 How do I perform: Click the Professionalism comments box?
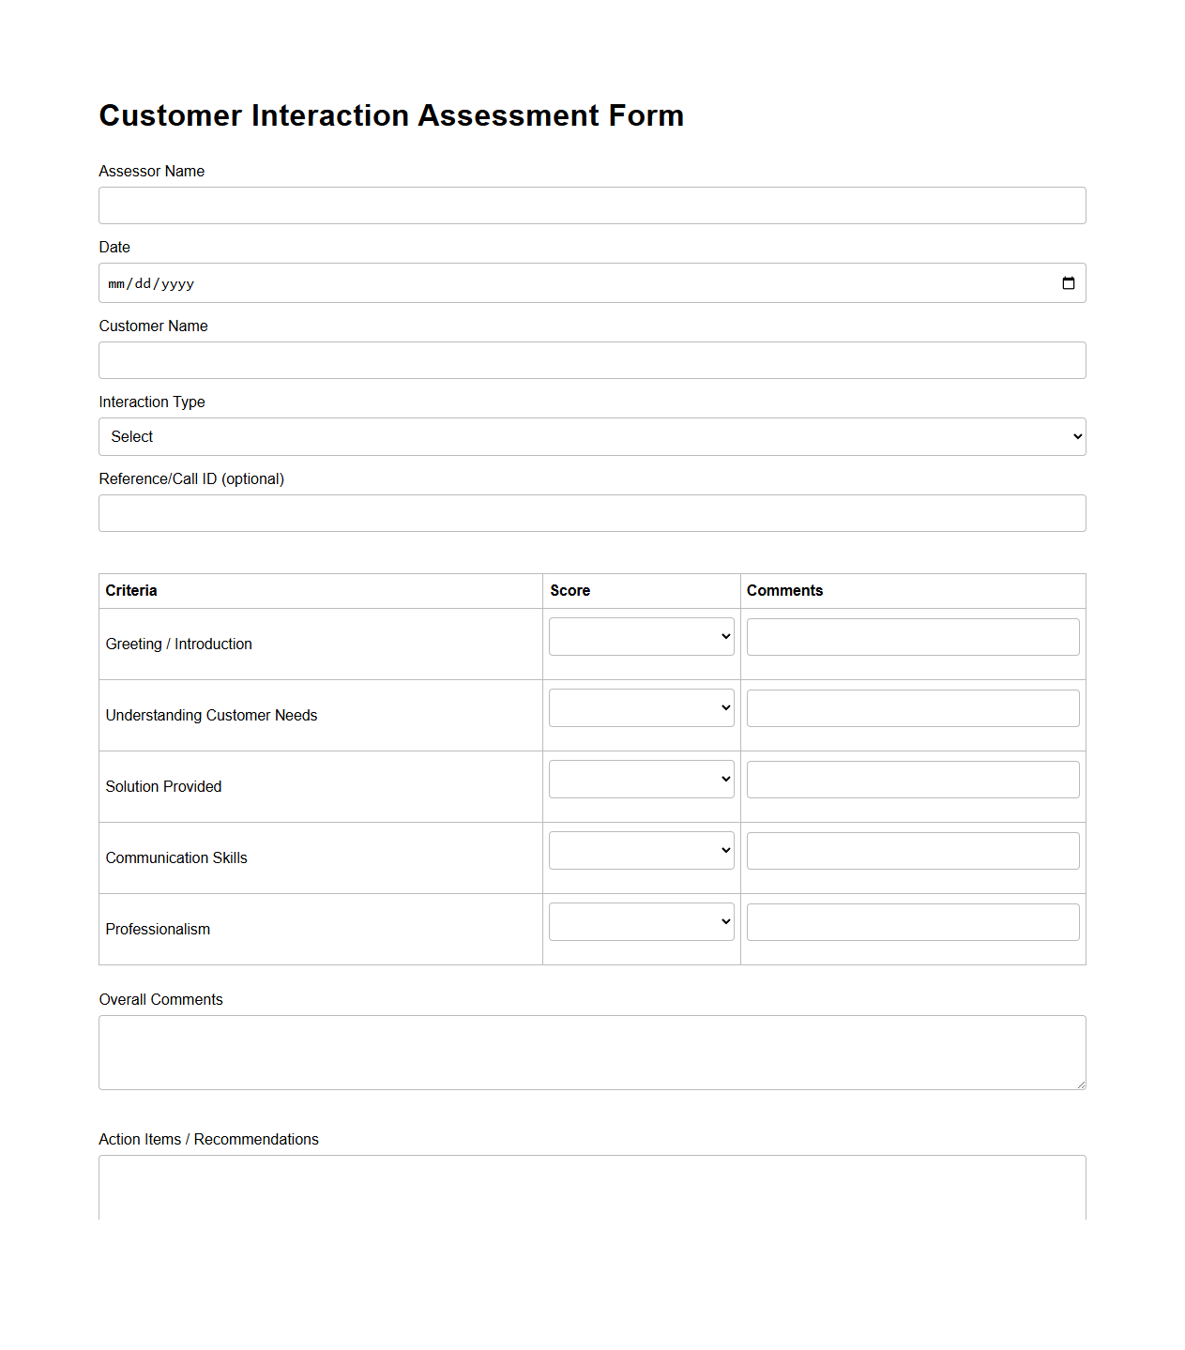[x=912, y=921]
